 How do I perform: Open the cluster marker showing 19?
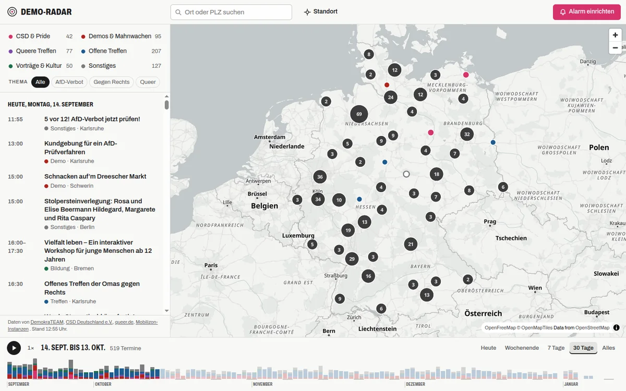pos(348,230)
